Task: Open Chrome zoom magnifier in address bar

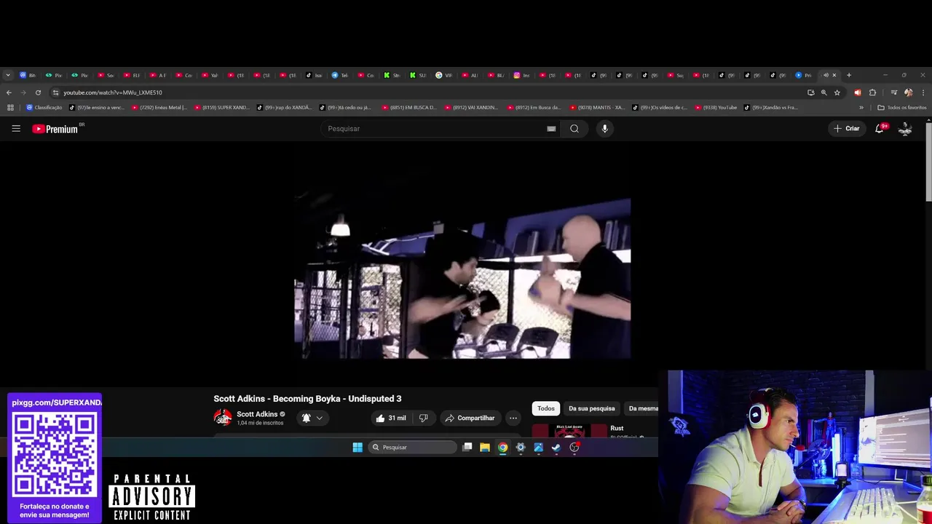Action: pyautogui.click(x=824, y=92)
